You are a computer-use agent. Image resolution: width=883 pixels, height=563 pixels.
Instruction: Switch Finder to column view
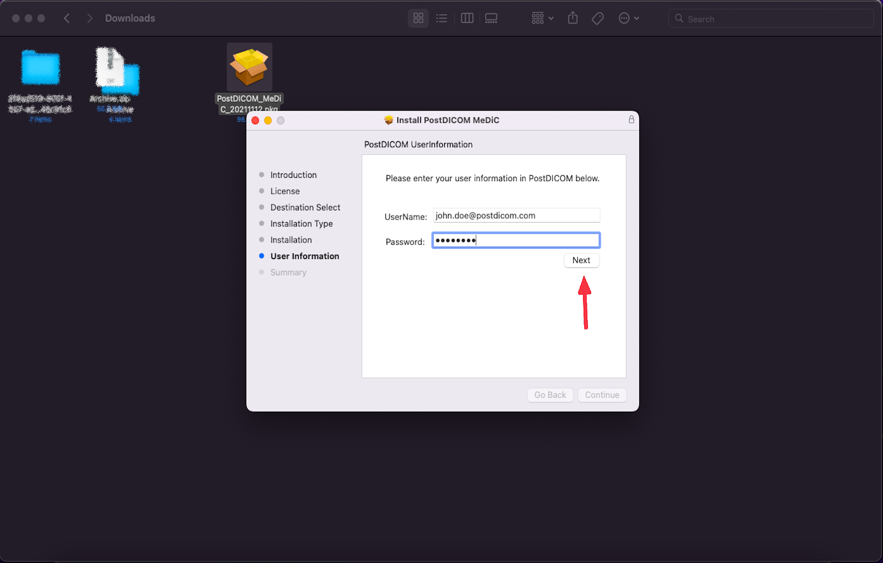[466, 18]
